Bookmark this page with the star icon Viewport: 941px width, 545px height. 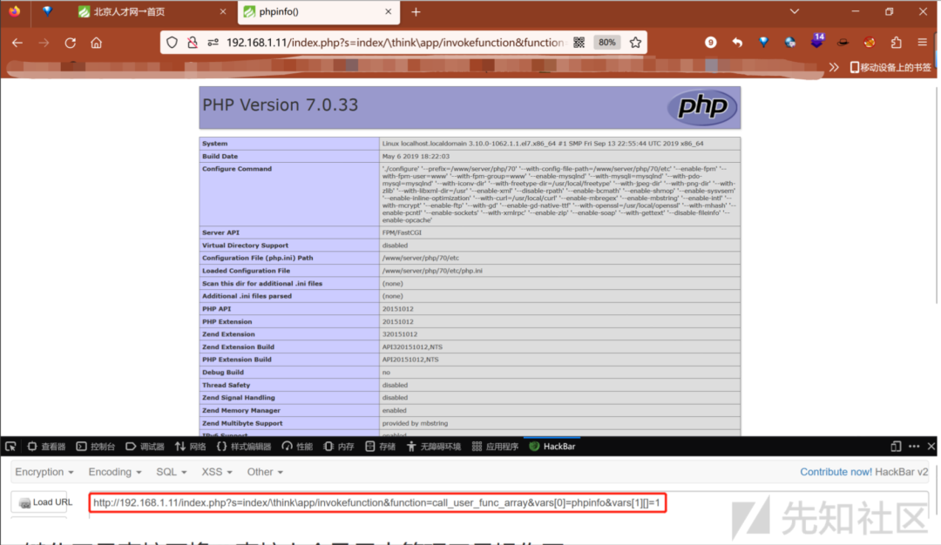[x=635, y=43]
